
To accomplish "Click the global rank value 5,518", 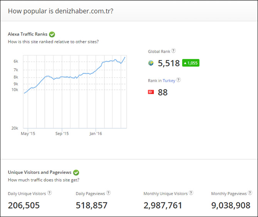I will tap(169, 63).
